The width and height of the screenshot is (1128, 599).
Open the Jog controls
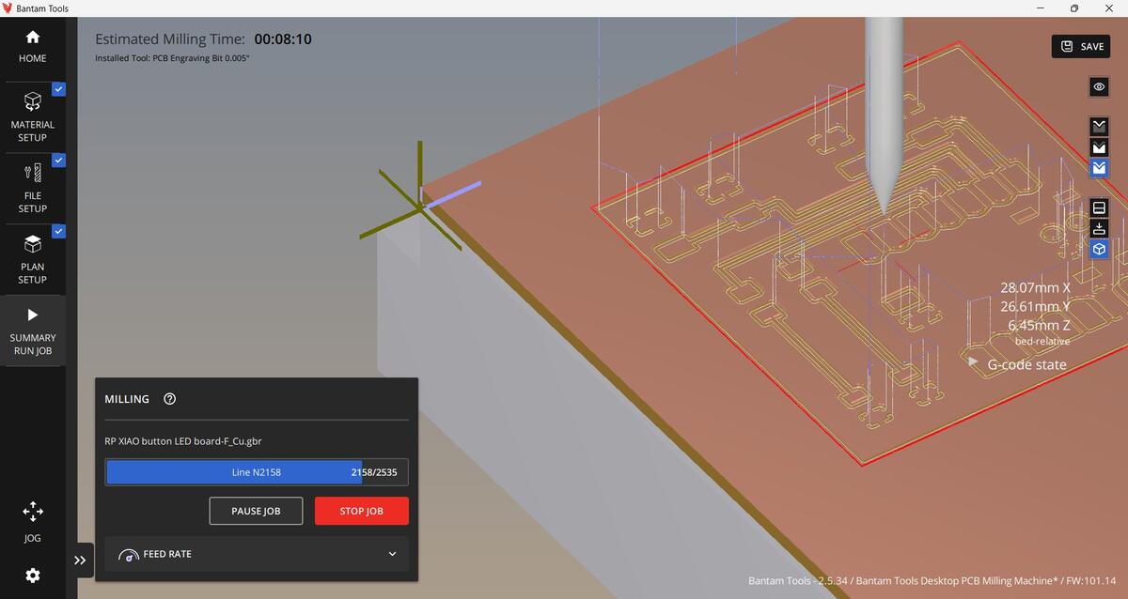33,522
